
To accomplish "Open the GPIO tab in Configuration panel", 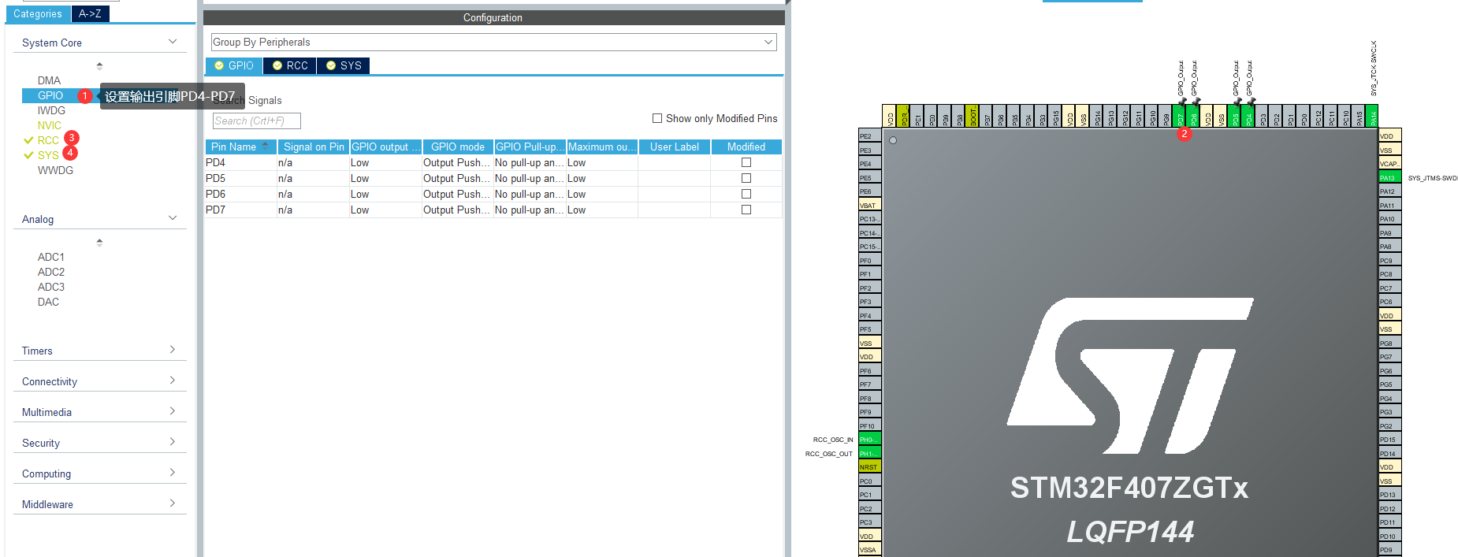I will click(x=234, y=65).
